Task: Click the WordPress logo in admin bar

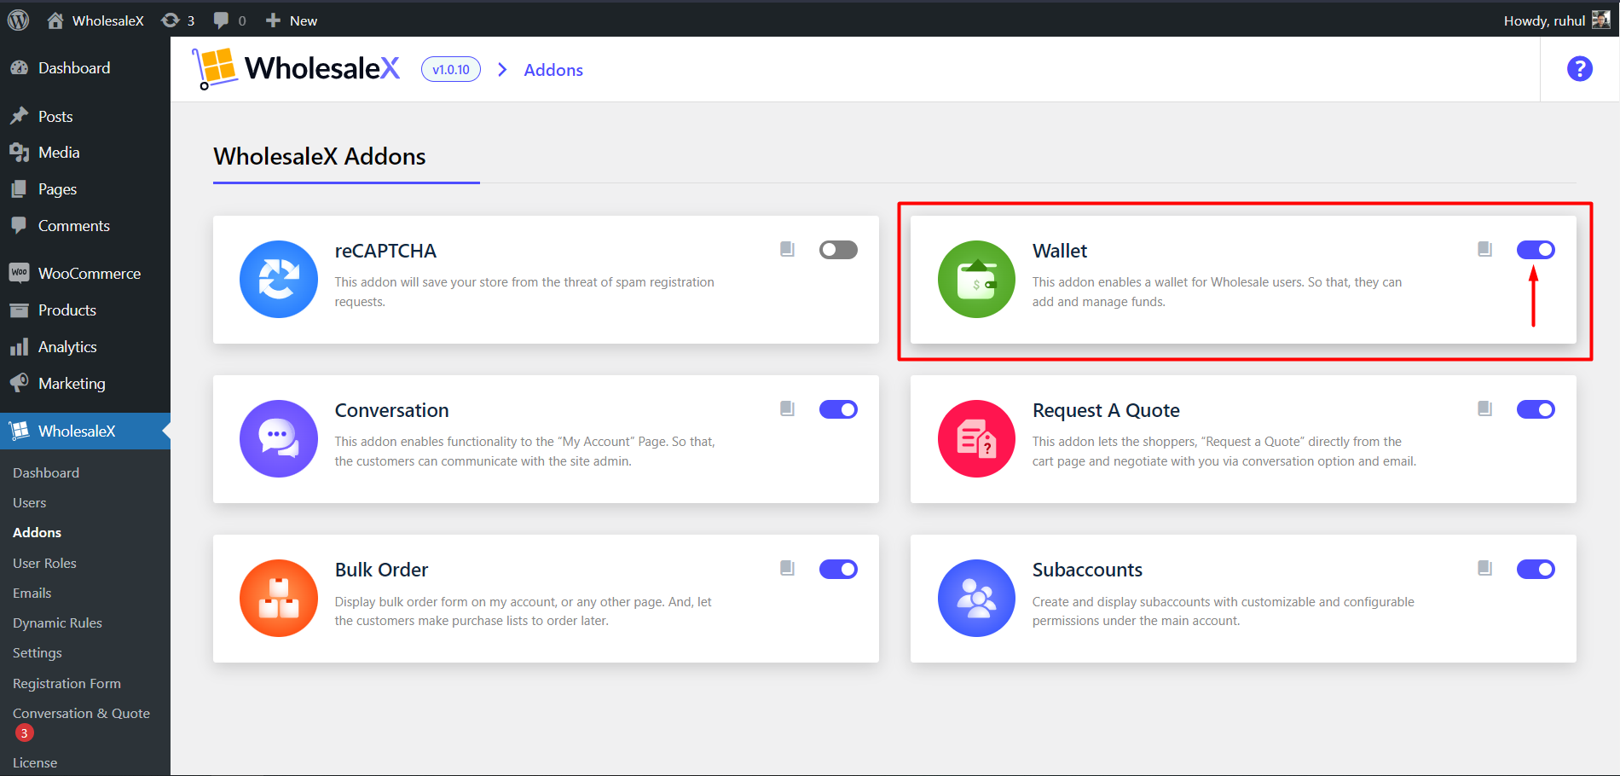Action: pos(18,20)
